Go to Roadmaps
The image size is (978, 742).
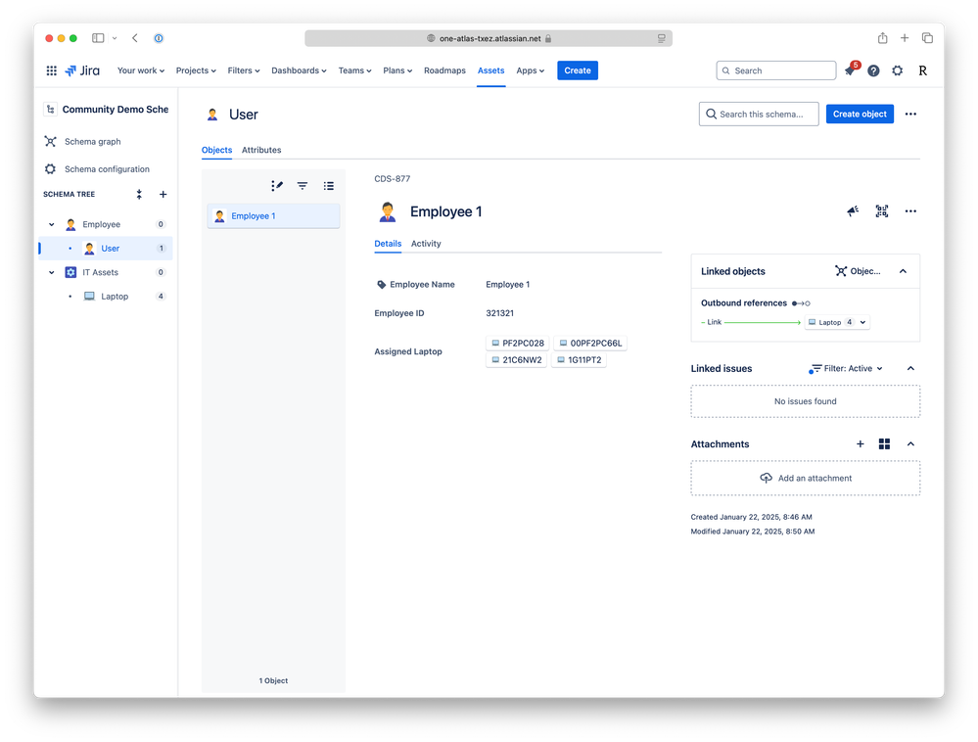pyautogui.click(x=444, y=70)
